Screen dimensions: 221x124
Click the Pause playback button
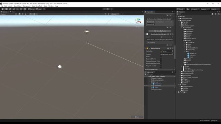coord(108,9)
